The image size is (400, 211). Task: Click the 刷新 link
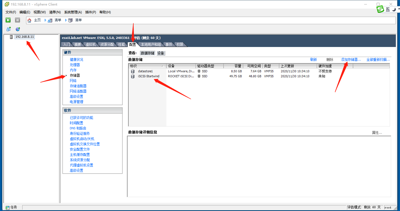[x=313, y=59]
